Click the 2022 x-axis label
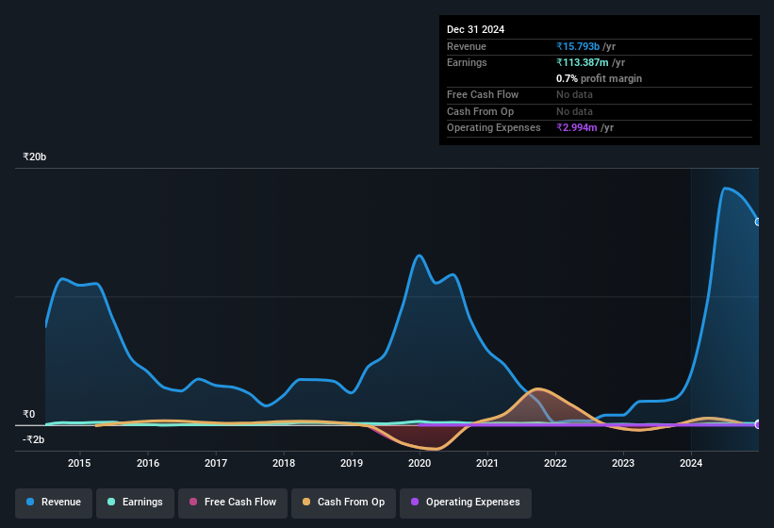 [555, 463]
